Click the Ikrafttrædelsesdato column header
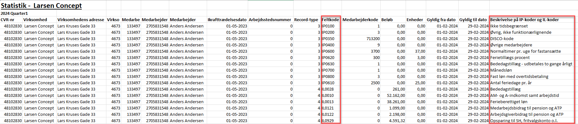The width and height of the screenshot is (578, 124). click(227, 20)
